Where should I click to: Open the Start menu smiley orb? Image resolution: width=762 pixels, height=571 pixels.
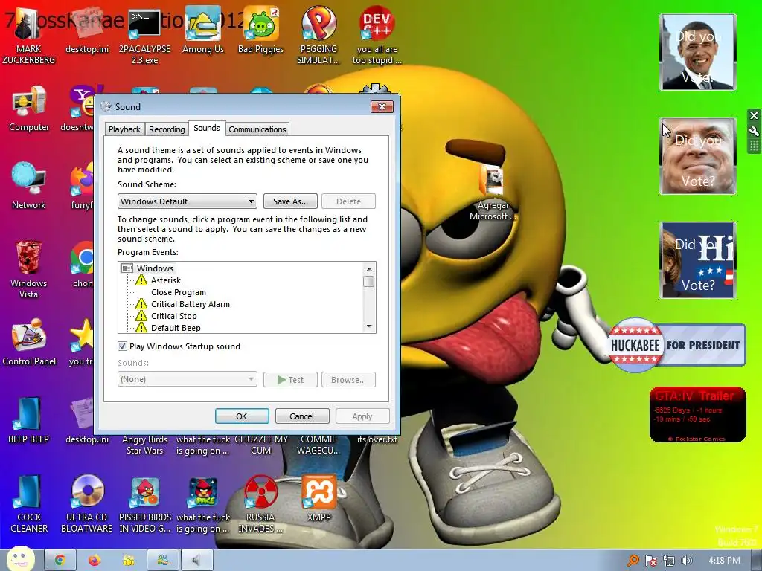(20, 558)
